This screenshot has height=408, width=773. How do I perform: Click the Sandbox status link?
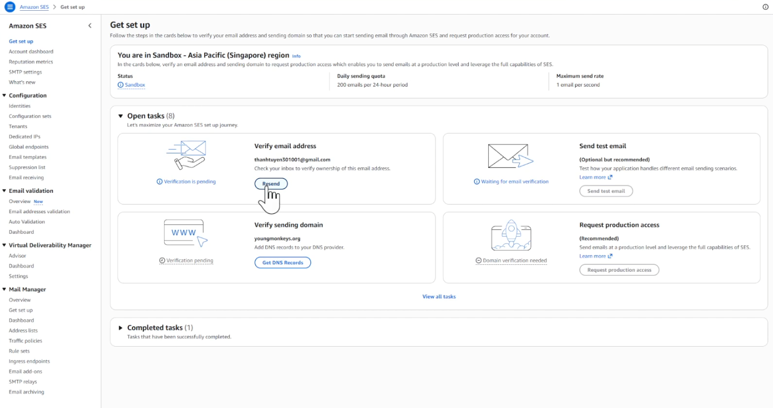(131, 85)
